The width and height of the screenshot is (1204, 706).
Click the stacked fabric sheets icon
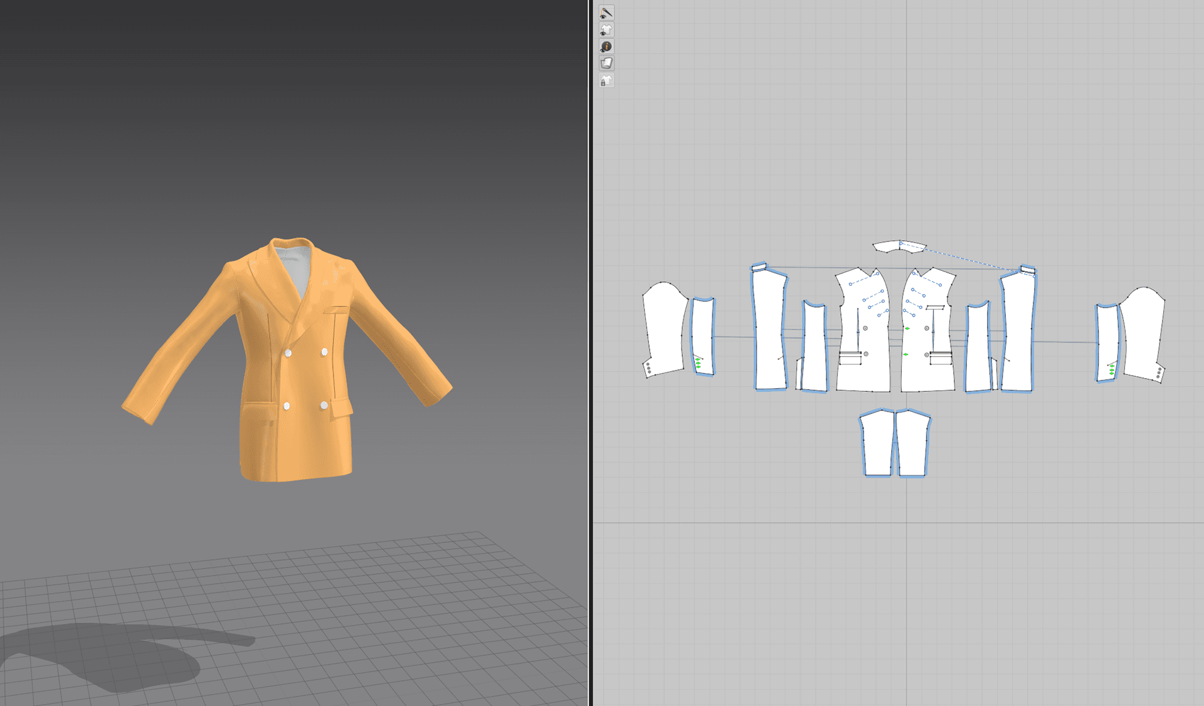(606, 63)
